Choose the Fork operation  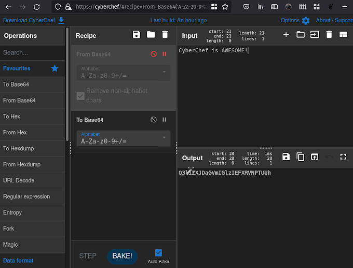coord(32,229)
